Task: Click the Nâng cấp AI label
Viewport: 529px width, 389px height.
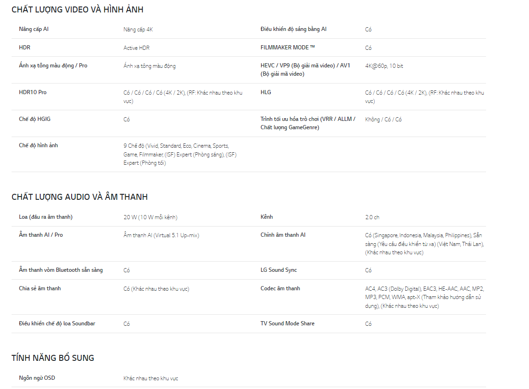Action: click(34, 29)
